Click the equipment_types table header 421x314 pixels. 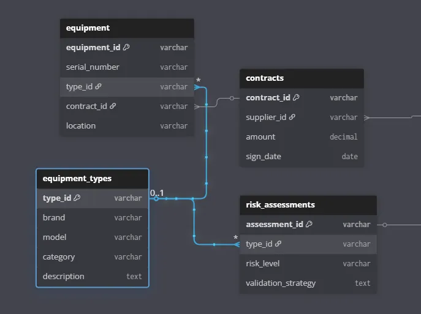93,179
